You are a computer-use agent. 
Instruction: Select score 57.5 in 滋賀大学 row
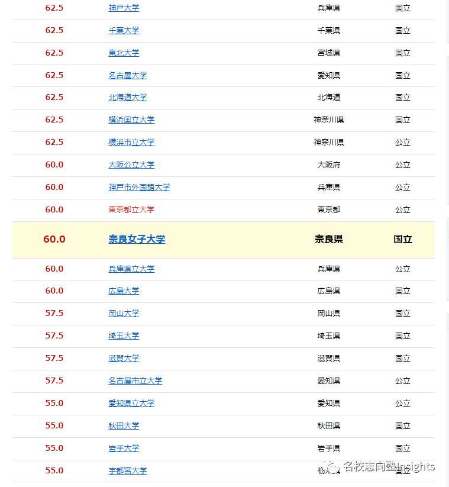click(54, 358)
